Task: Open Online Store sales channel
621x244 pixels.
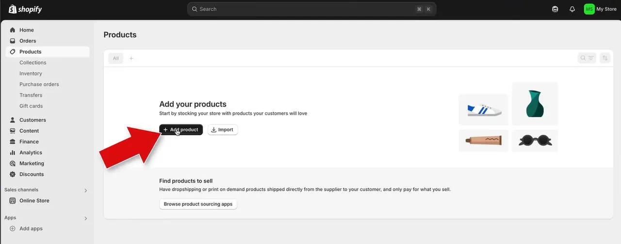Action: [34, 200]
